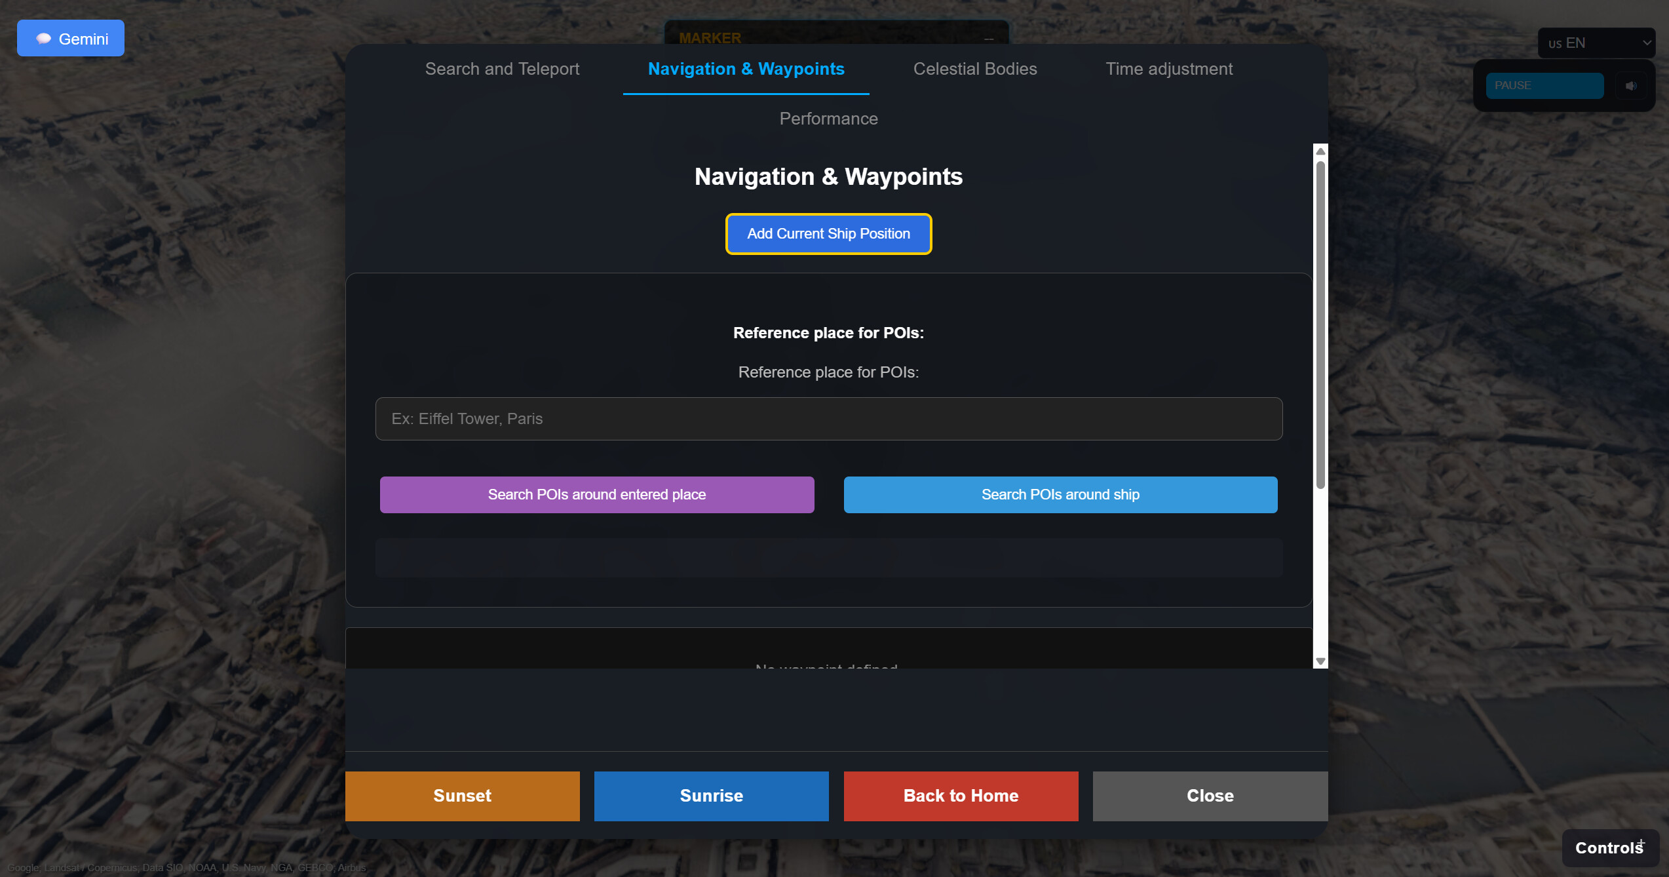
Task: Mute sound using the speaker icon
Action: [x=1632, y=86]
